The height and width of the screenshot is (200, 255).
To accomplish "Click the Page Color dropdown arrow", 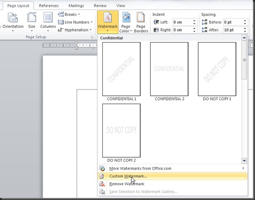I will (131, 31).
